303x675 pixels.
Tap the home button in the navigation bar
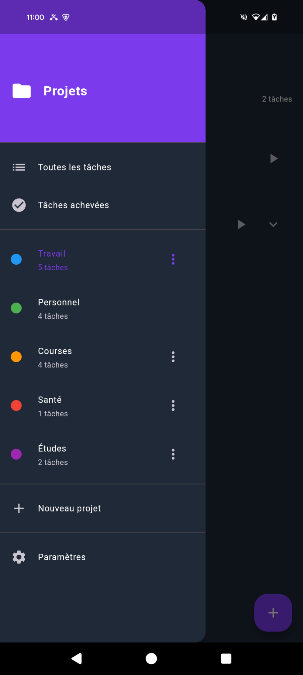[x=151, y=659]
